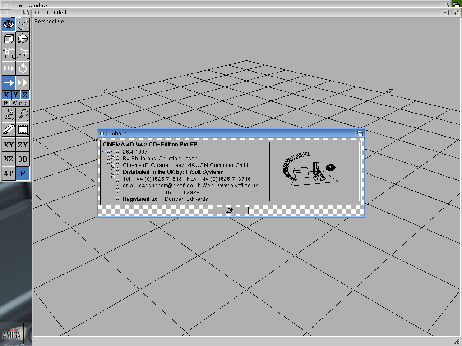Choose the sphere-with-axes object axis tool

tap(23, 39)
